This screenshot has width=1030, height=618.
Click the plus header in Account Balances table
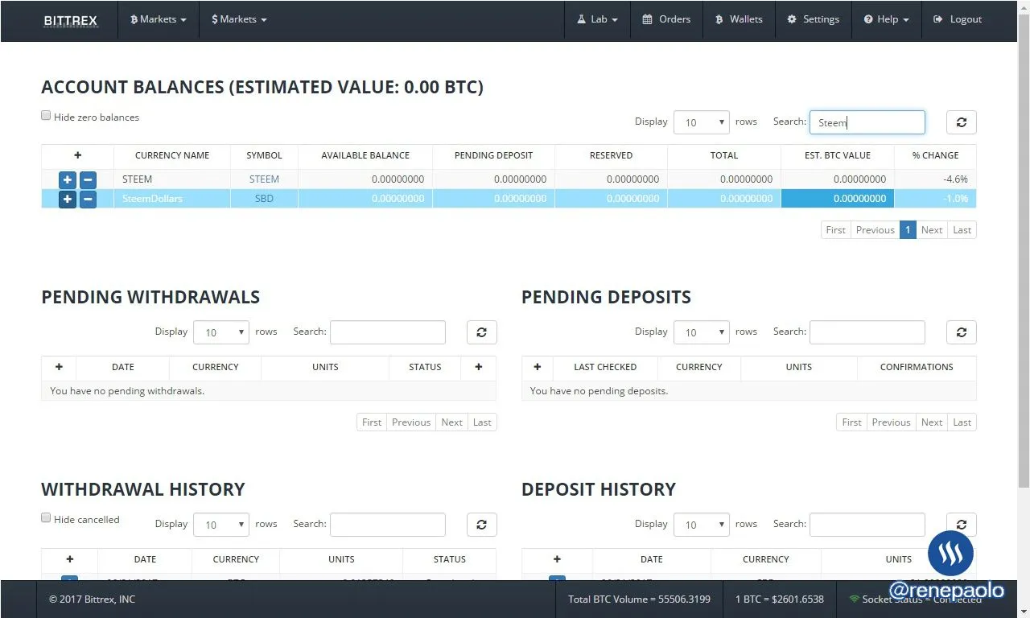pos(77,155)
